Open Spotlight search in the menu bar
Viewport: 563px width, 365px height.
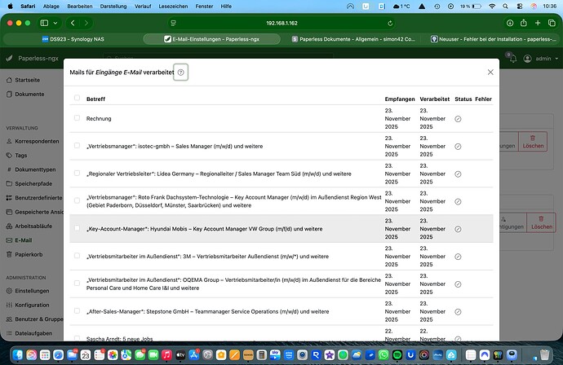(505, 6)
